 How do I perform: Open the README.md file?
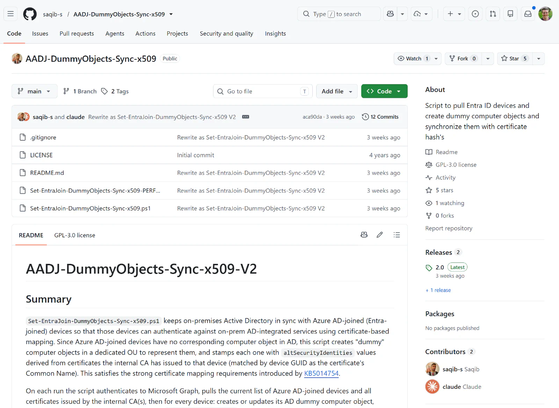click(47, 173)
